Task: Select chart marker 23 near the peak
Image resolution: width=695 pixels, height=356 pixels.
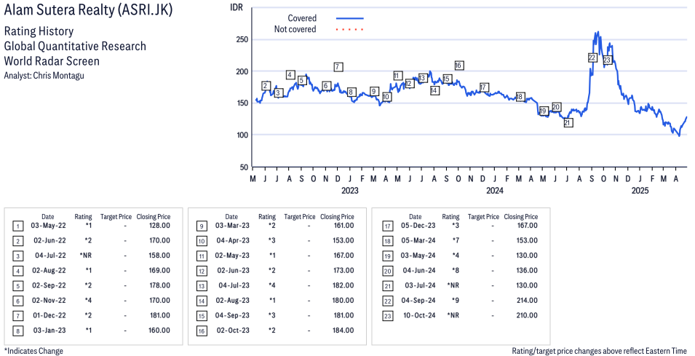Action: [607, 60]
